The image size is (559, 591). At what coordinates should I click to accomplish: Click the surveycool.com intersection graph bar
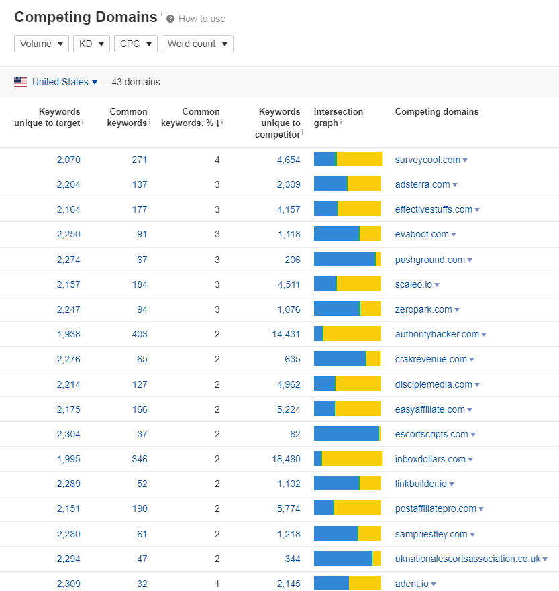pos(348,159)
